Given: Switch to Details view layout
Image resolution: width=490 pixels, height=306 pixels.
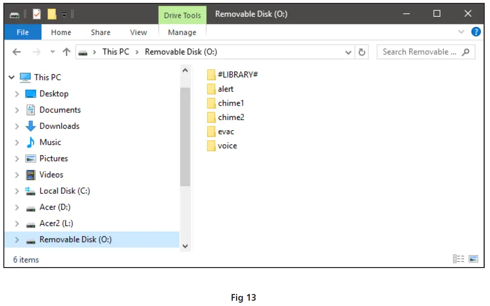Looking at the screenshot, I should coord(458,259).
